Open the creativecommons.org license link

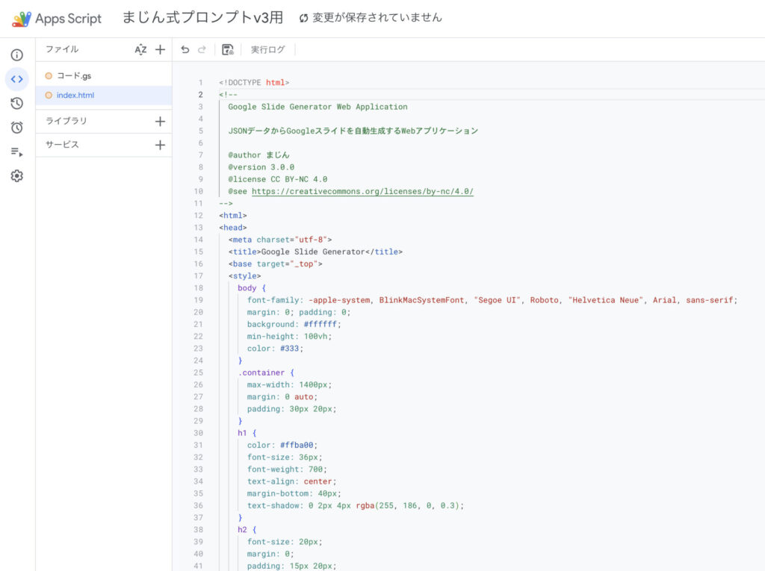point(362,191)
